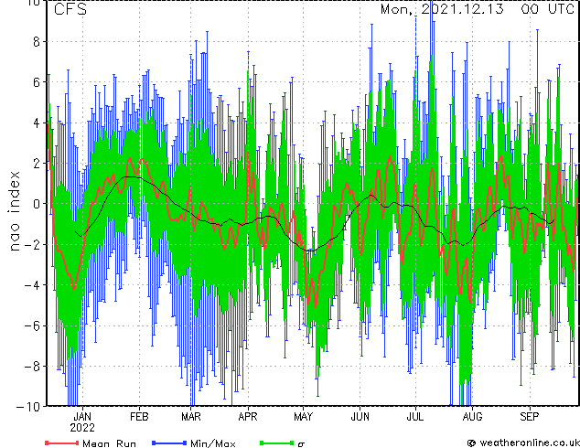Click the 2022 year label

pos(82,428)
